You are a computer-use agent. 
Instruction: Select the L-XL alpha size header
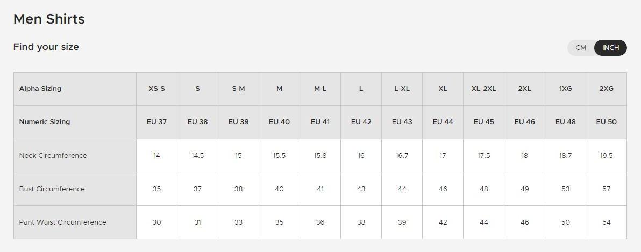(402, 89)
